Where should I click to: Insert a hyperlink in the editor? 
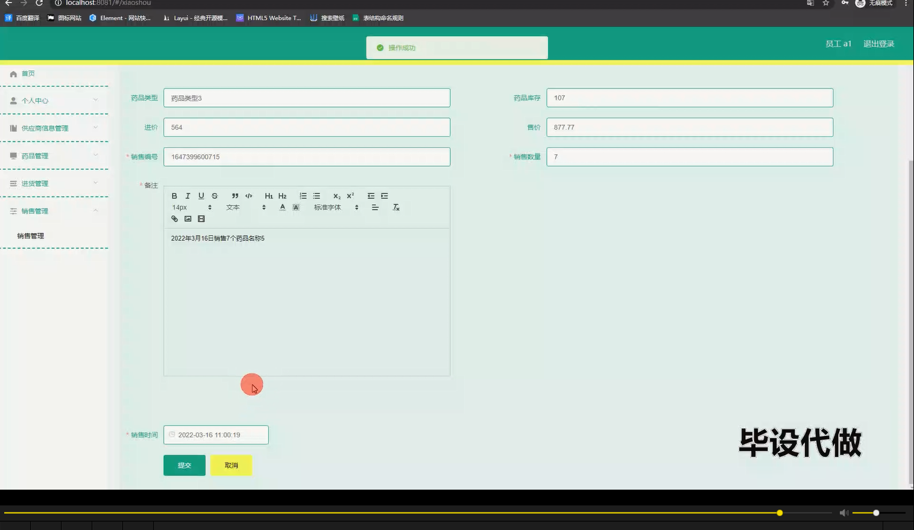tap(174, 219)
